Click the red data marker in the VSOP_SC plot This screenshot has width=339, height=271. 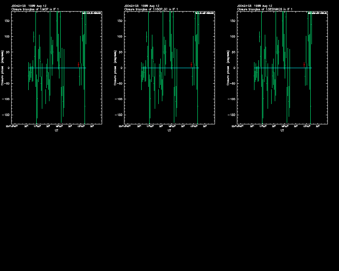click(191, 65)
